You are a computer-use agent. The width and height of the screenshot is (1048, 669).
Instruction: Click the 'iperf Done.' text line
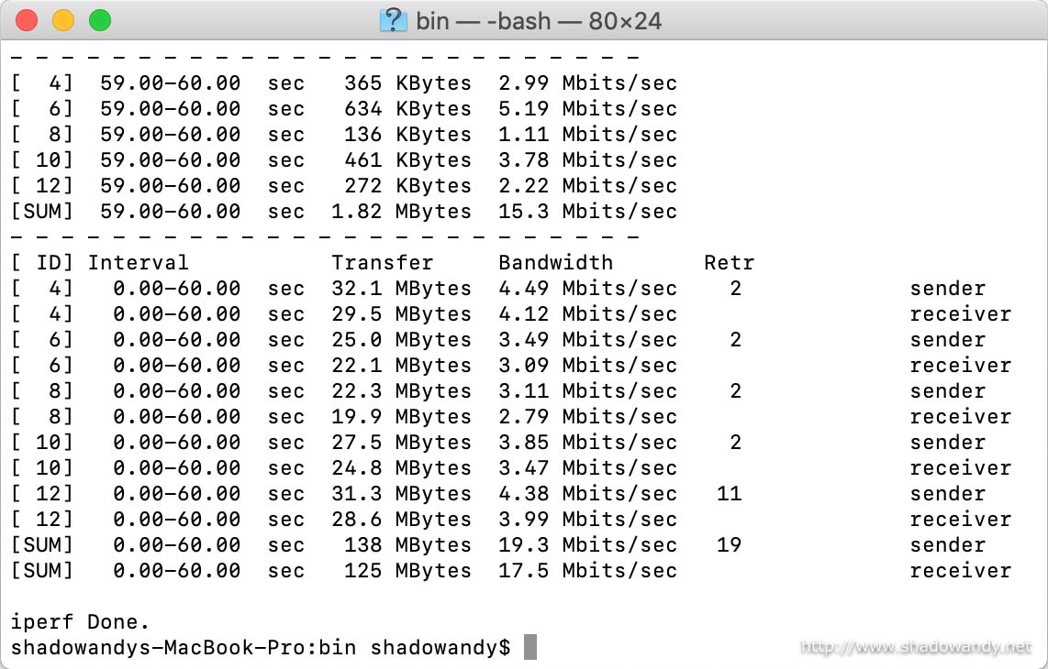[x=80, y=622]
